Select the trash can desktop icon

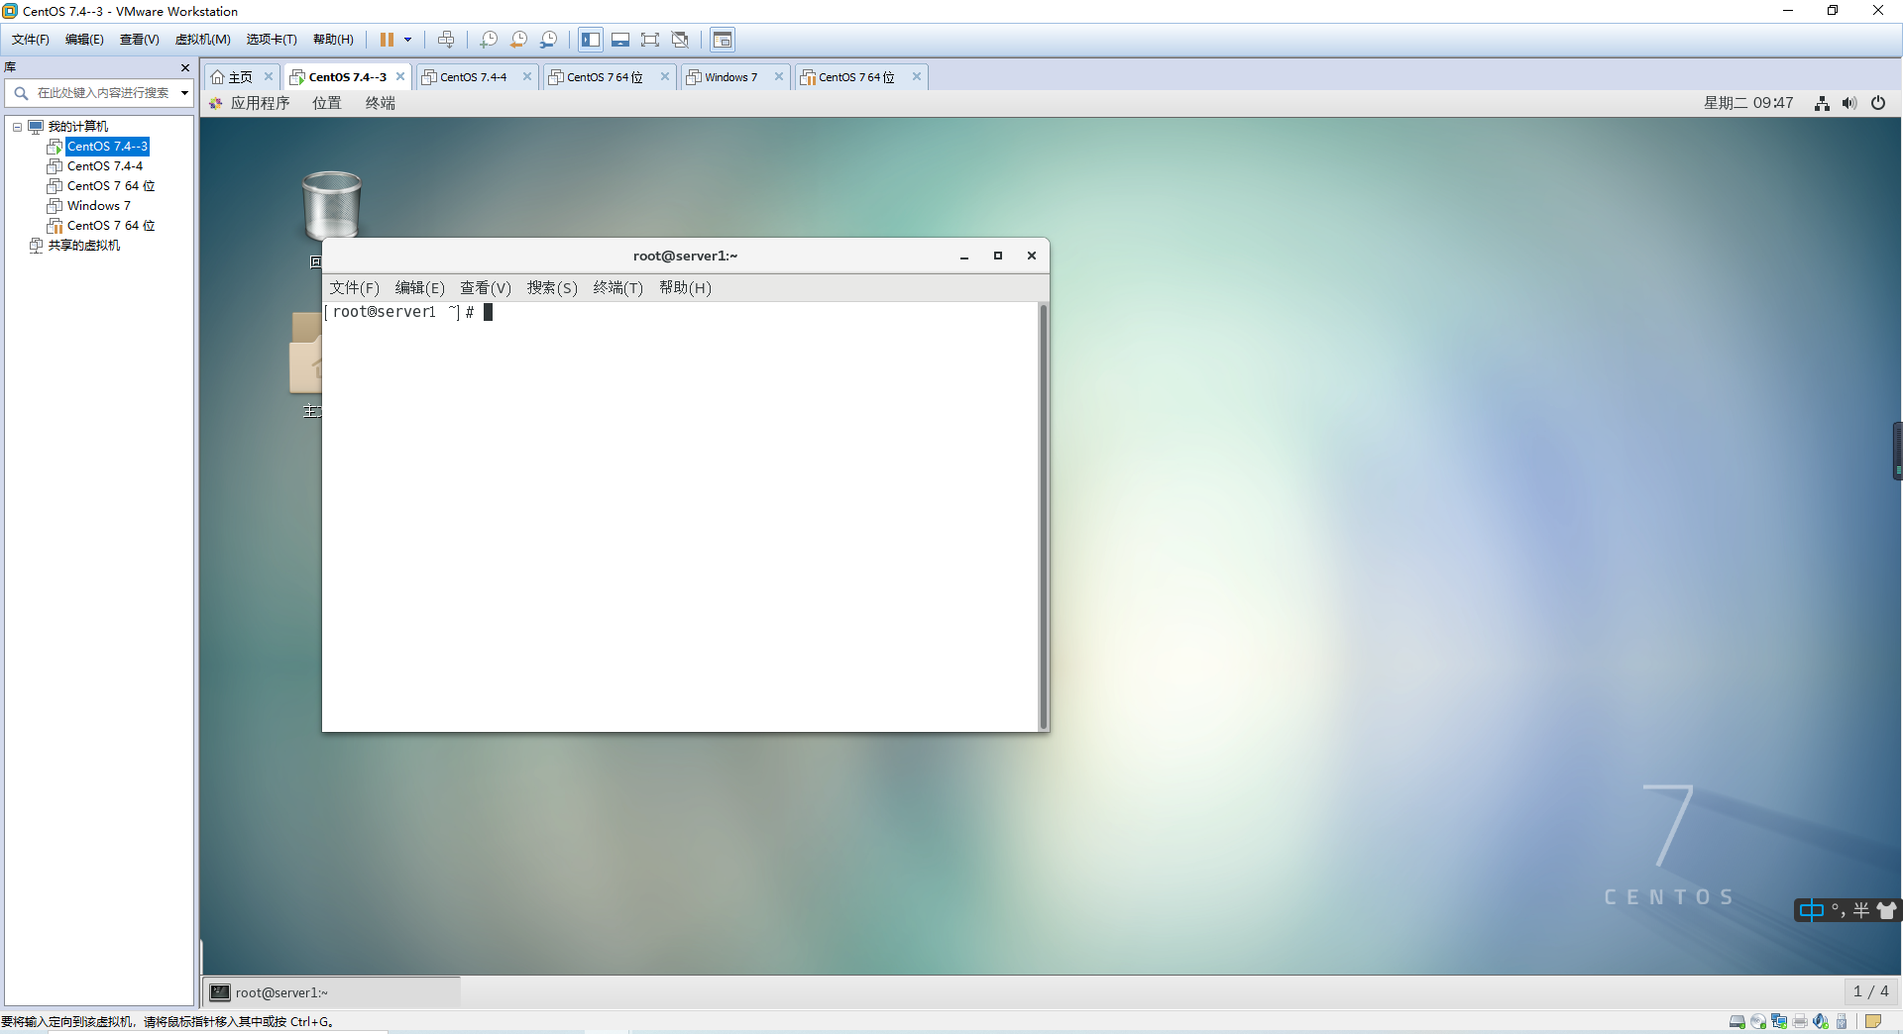(331, 205)
